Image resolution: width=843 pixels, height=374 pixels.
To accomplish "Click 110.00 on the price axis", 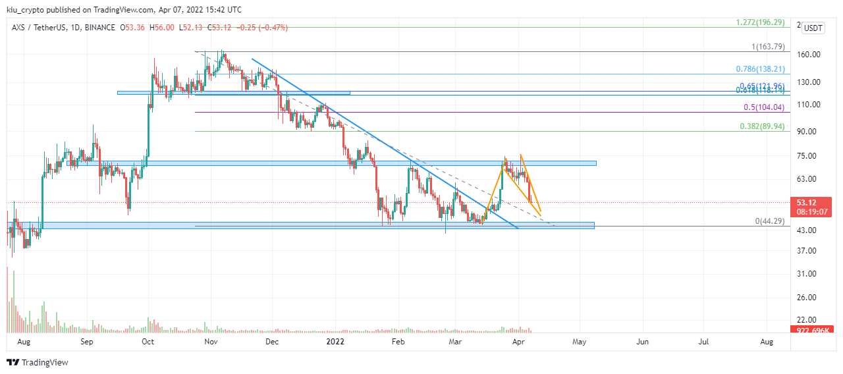I will [x=809, y=105].
